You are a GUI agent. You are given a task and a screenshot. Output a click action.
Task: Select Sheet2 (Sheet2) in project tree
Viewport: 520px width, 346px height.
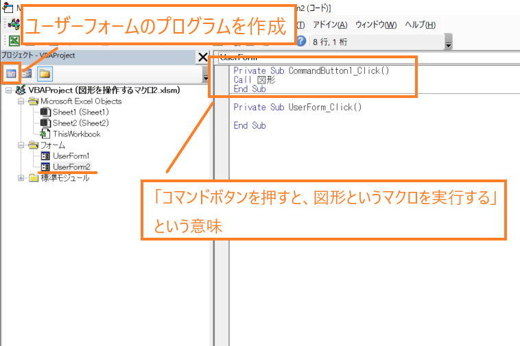point(80,123)
